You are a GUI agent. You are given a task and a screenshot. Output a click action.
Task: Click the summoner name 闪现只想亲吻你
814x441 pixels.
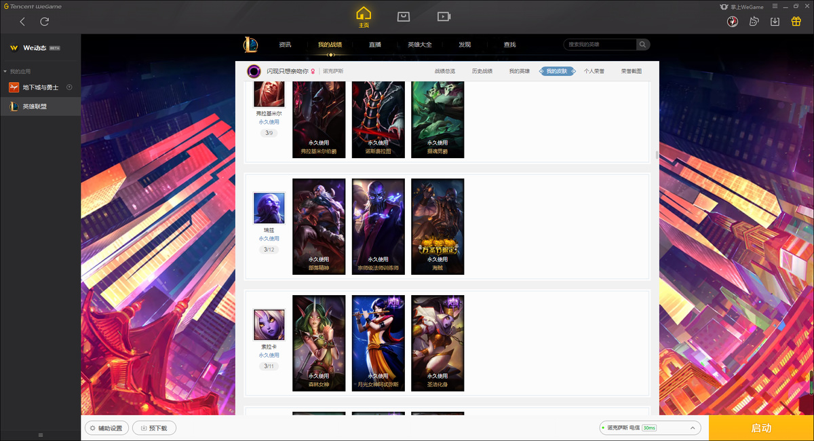coord(286,71)
